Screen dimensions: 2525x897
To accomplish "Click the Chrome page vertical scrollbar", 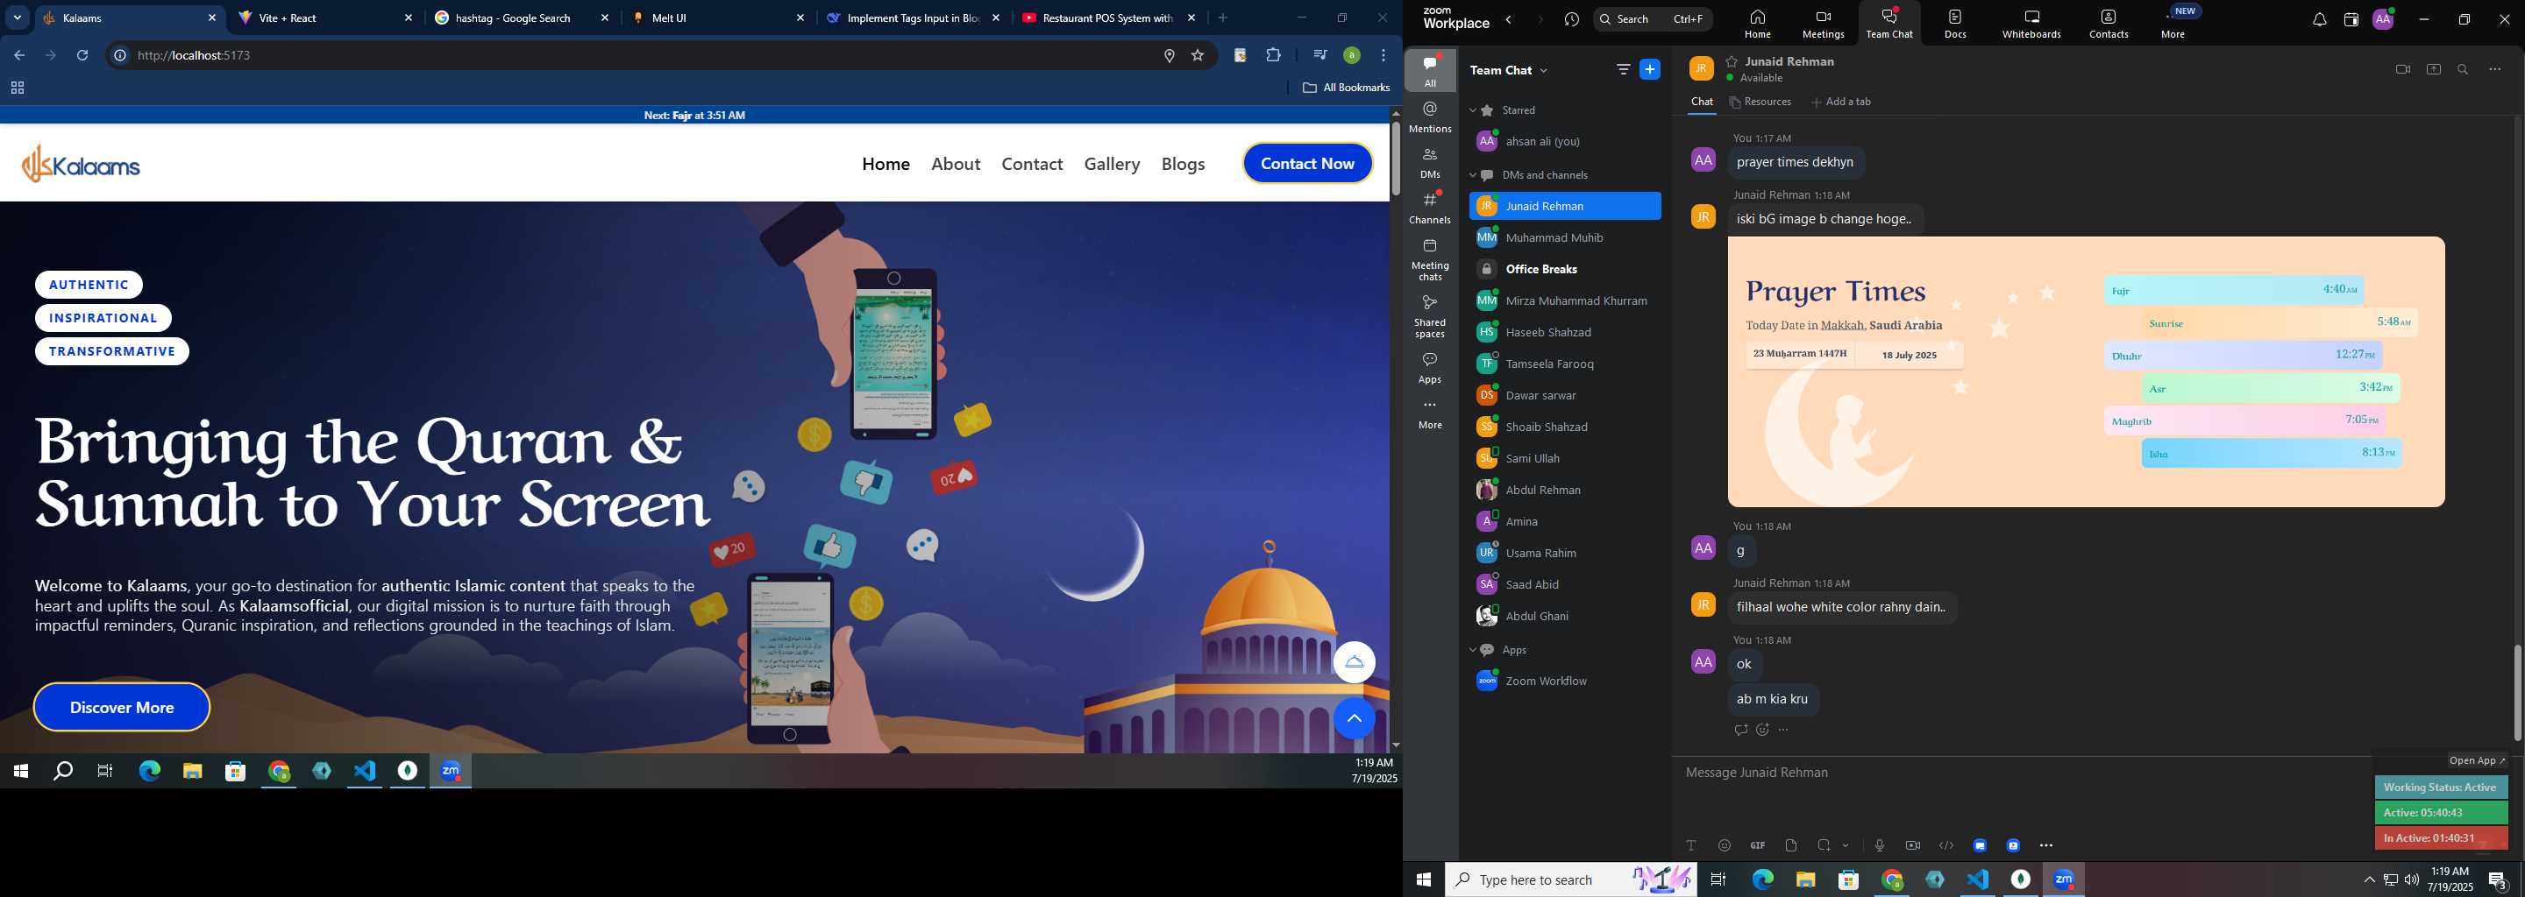I will point(1396,159).
